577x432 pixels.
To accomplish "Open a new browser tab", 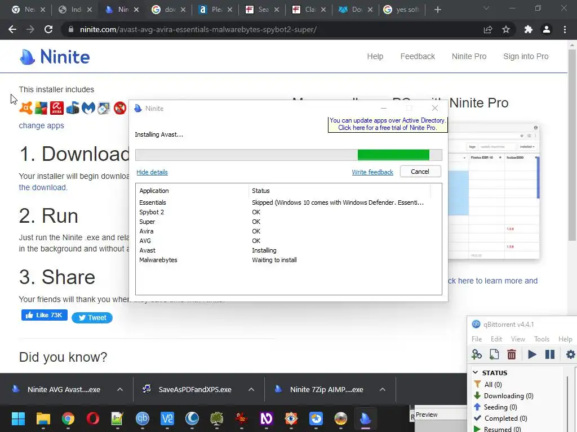I will point(437,10).
